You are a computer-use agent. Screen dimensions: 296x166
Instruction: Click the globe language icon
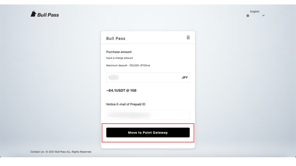pyautogui.click(x=248, y=16)
